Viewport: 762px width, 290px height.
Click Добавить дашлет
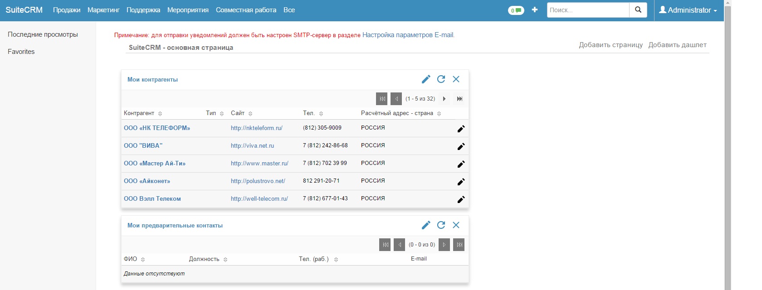677,45
